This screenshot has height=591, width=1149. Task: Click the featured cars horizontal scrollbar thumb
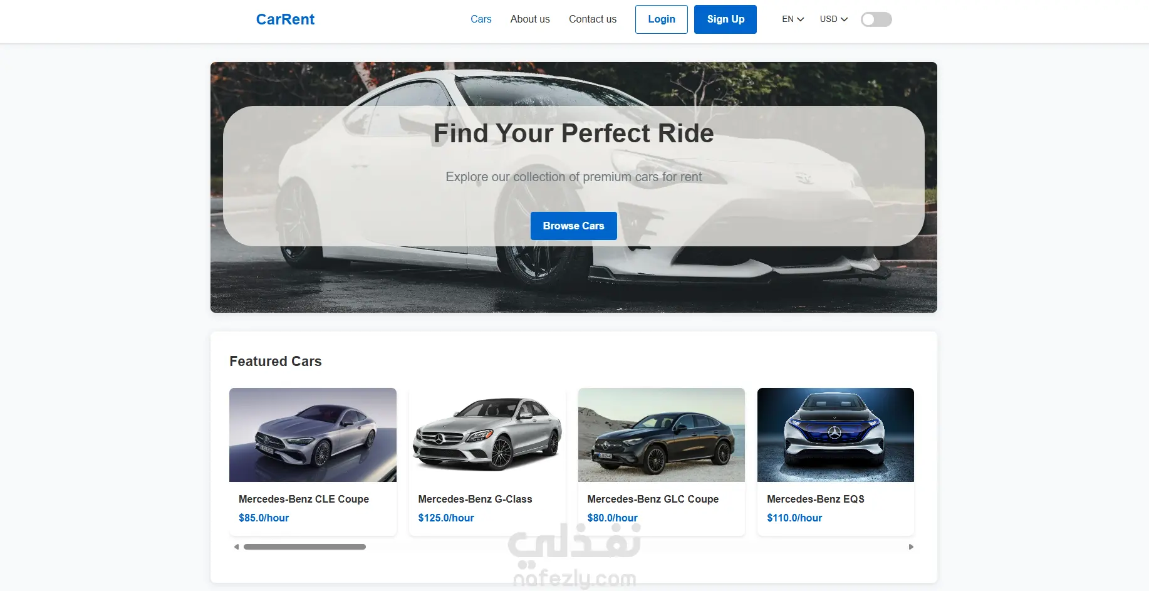(304, 547)
